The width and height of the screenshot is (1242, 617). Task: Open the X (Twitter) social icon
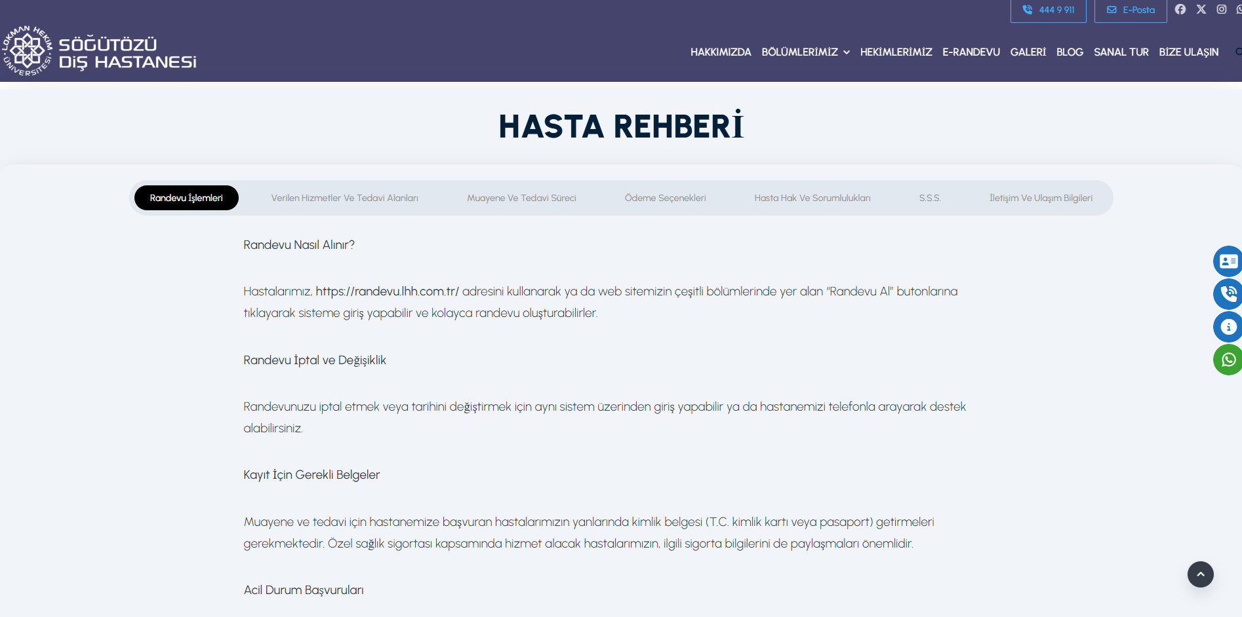[1201, 9]
